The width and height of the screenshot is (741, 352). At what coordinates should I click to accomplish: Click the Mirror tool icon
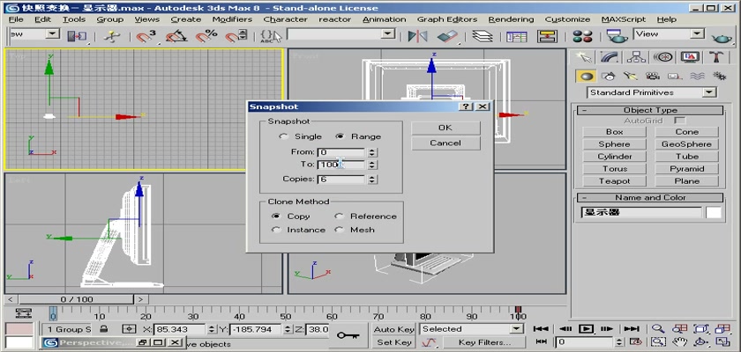[x=417, y=36]
